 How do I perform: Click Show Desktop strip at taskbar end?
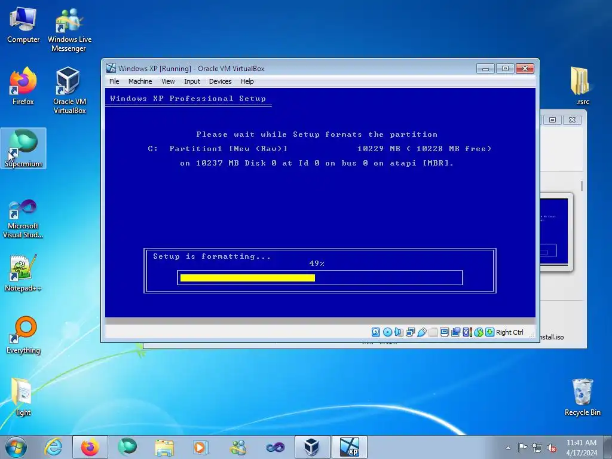tap(609, 447)
